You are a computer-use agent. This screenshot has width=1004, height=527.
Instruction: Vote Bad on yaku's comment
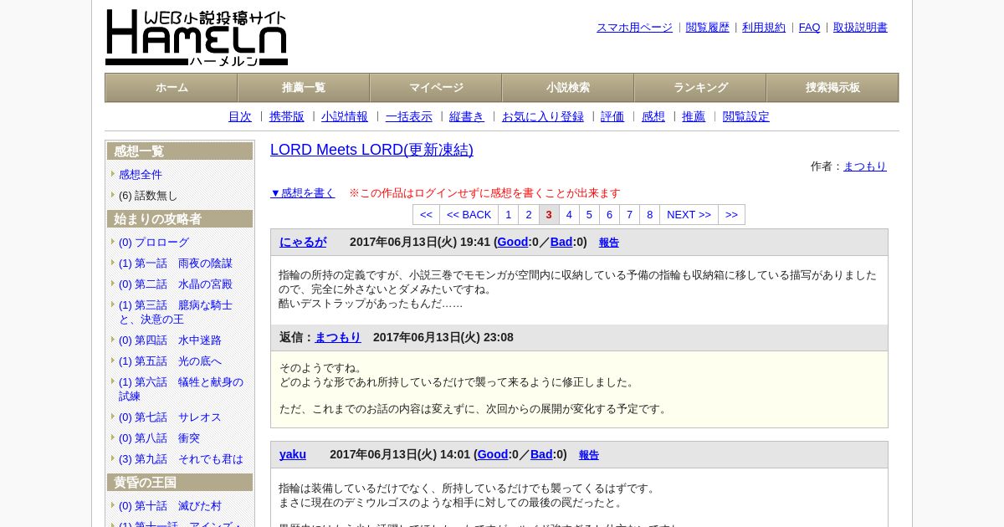click(541, 454)
